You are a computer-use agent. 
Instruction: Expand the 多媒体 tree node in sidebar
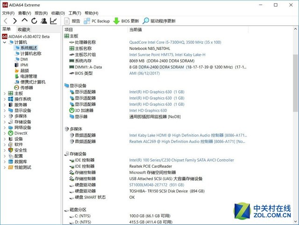[5, 116]
